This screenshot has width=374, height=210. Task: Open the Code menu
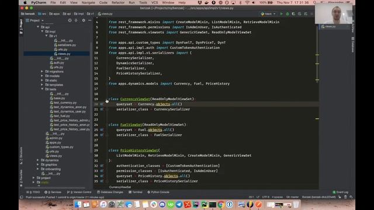(103, 2)
